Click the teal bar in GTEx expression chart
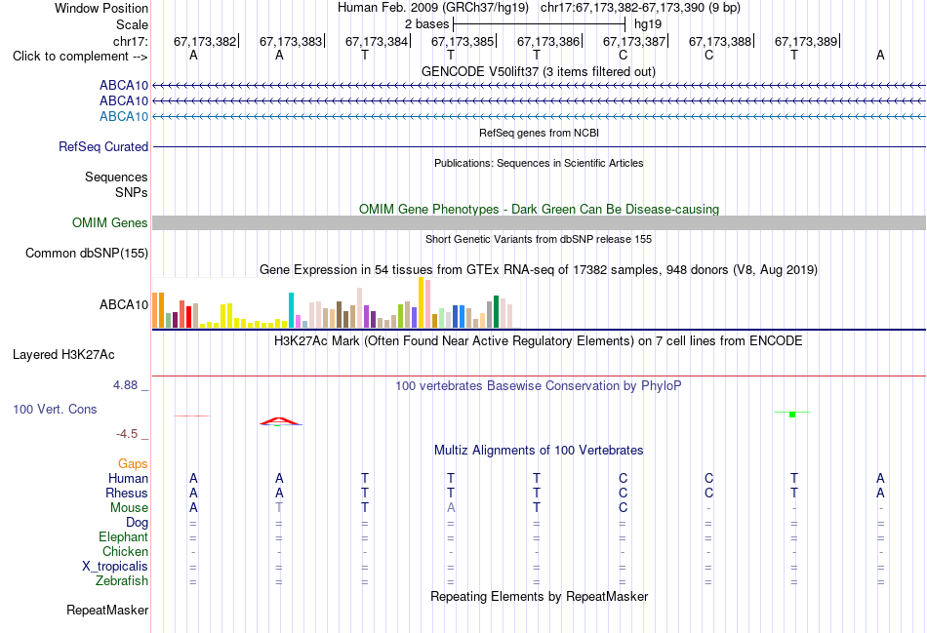 291,310
